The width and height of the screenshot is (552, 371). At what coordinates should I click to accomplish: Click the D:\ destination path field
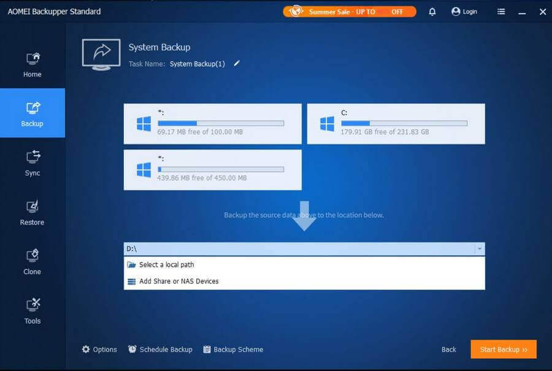(x=299, y=249)
